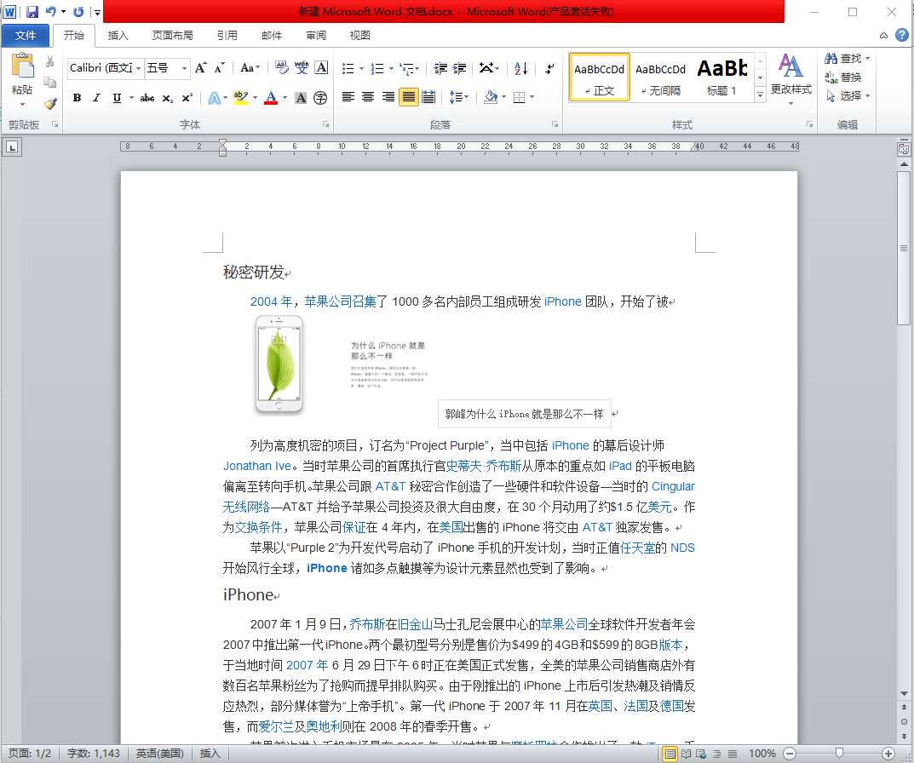This screenshot has width=914, height=763.
Task: Click the Save icon in quick access toolbar
Action: pos(32,12)
